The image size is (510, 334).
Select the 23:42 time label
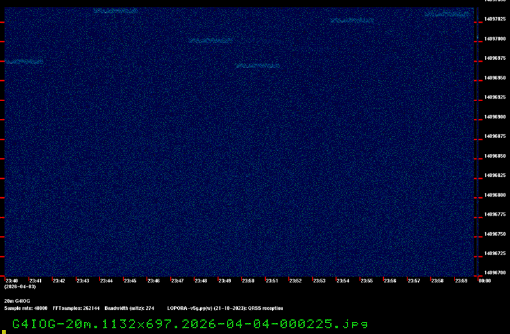tap(59, 281)
